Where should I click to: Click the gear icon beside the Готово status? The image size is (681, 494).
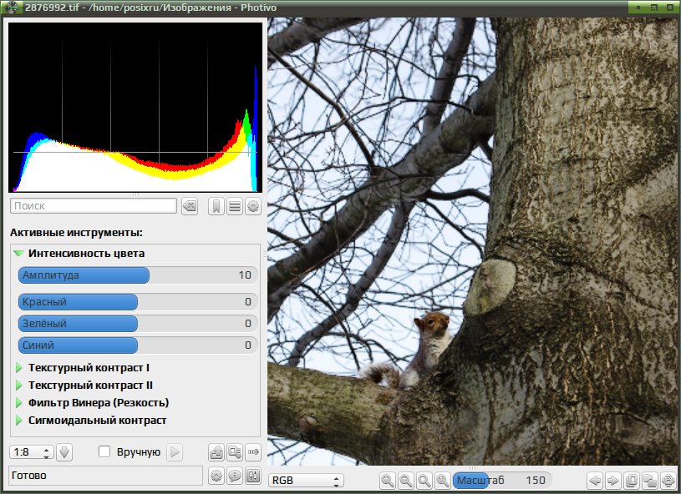point(216,476)
